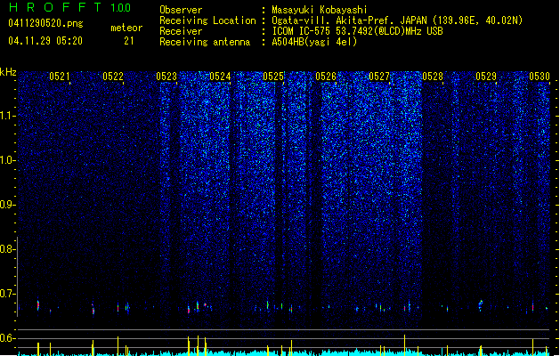
Task: Click the meteor label
Action: (126, 28)
